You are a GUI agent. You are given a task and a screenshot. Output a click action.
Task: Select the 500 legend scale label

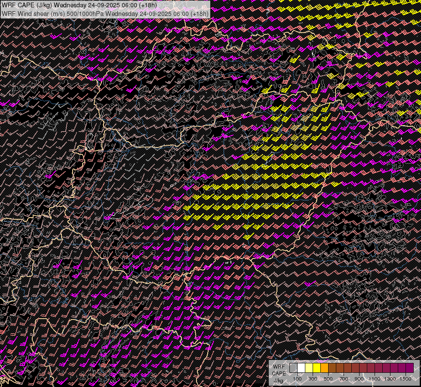pos(328,379)
